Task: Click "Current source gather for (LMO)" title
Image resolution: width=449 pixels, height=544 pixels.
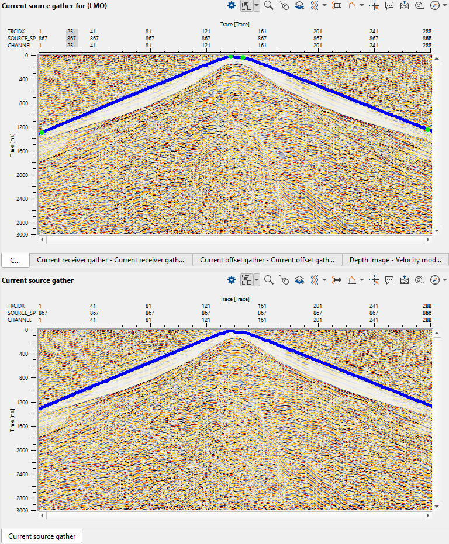Action: pyautogui.click(x=54, y=6)
